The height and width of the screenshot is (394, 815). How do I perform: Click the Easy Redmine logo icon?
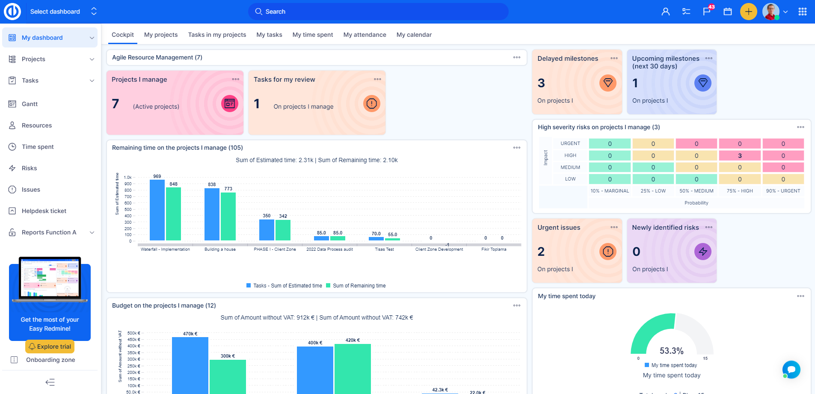[x=12, y=12]
